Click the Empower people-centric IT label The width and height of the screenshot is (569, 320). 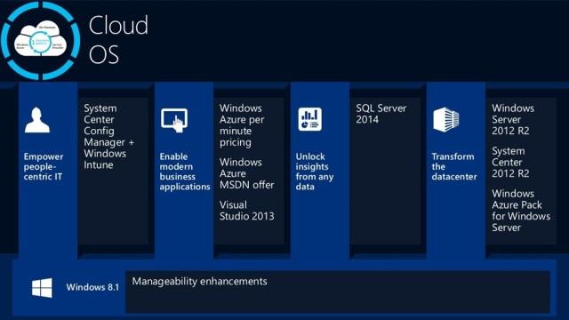coord(44,166)
